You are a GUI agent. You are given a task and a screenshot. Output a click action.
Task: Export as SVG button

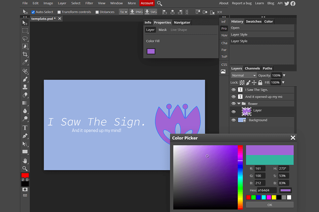point(151,12)
